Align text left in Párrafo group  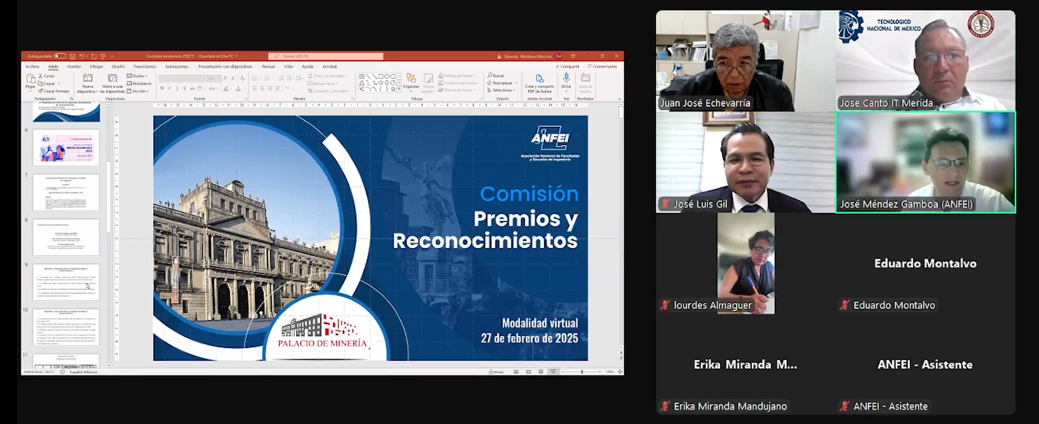coord(255,89)
